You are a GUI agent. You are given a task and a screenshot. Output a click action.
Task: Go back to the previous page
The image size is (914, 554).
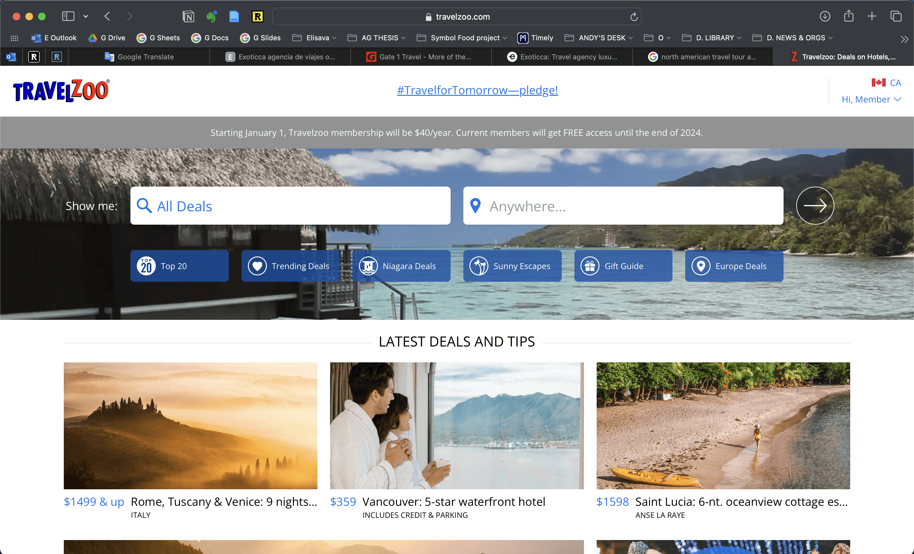point(107,16)
